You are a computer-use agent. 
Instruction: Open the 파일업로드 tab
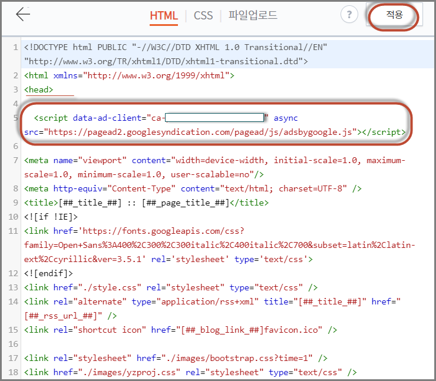[x=253, y=15]
